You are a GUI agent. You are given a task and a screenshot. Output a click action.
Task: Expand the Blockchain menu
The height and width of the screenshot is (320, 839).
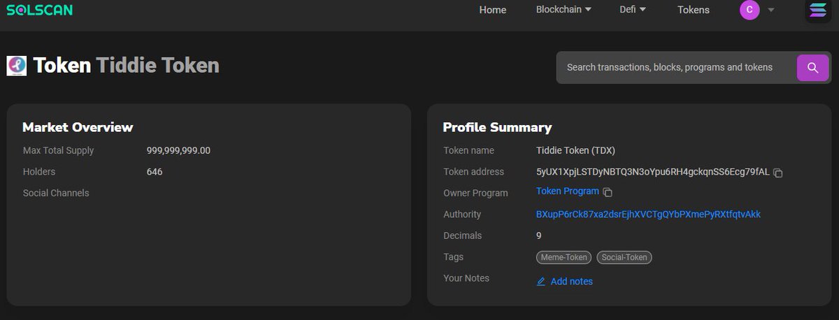tap(564, 10)
